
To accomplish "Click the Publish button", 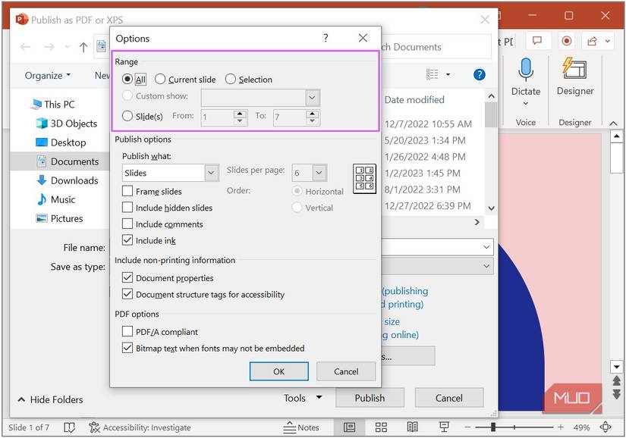I will (x=370, y=397).
